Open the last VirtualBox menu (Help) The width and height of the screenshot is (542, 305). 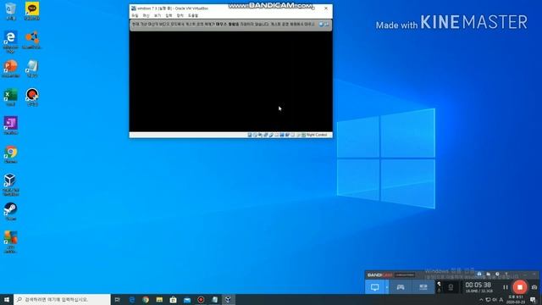click(193, 15)
